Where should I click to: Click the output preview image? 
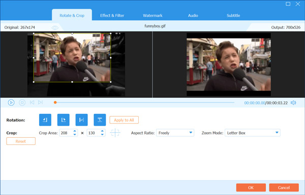coord(229,64)
